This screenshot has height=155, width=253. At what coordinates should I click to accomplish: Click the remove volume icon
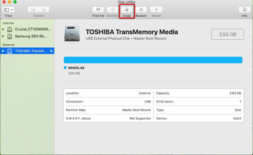44,10
